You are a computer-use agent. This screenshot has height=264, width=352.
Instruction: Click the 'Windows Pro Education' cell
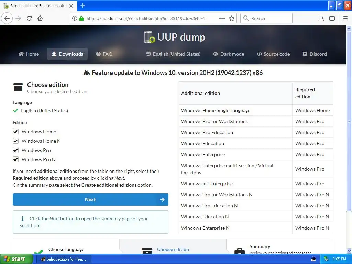[235, 132]
